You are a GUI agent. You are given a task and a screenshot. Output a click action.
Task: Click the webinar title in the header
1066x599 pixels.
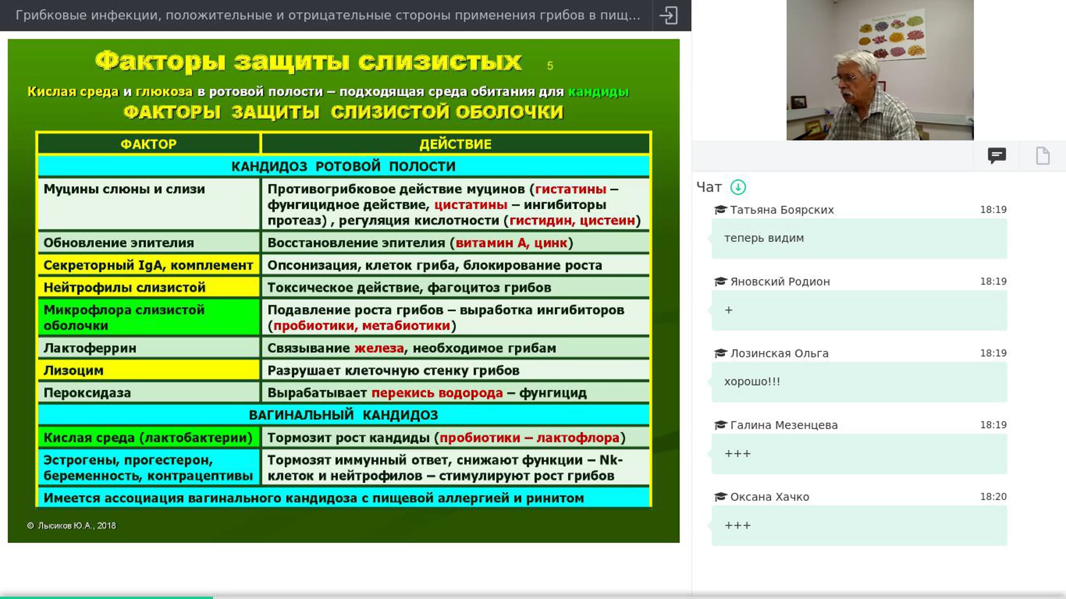[x=328, y=15]
